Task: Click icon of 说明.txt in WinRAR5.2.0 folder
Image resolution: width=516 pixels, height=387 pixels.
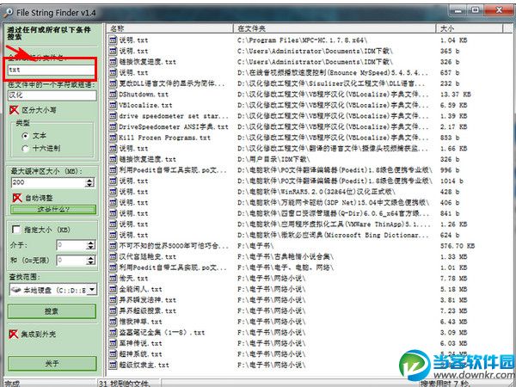Action: [x=113, y=192]
